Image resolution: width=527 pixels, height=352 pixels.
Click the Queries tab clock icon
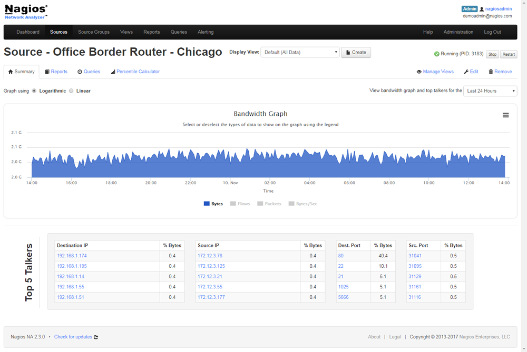tap(80, 72)
